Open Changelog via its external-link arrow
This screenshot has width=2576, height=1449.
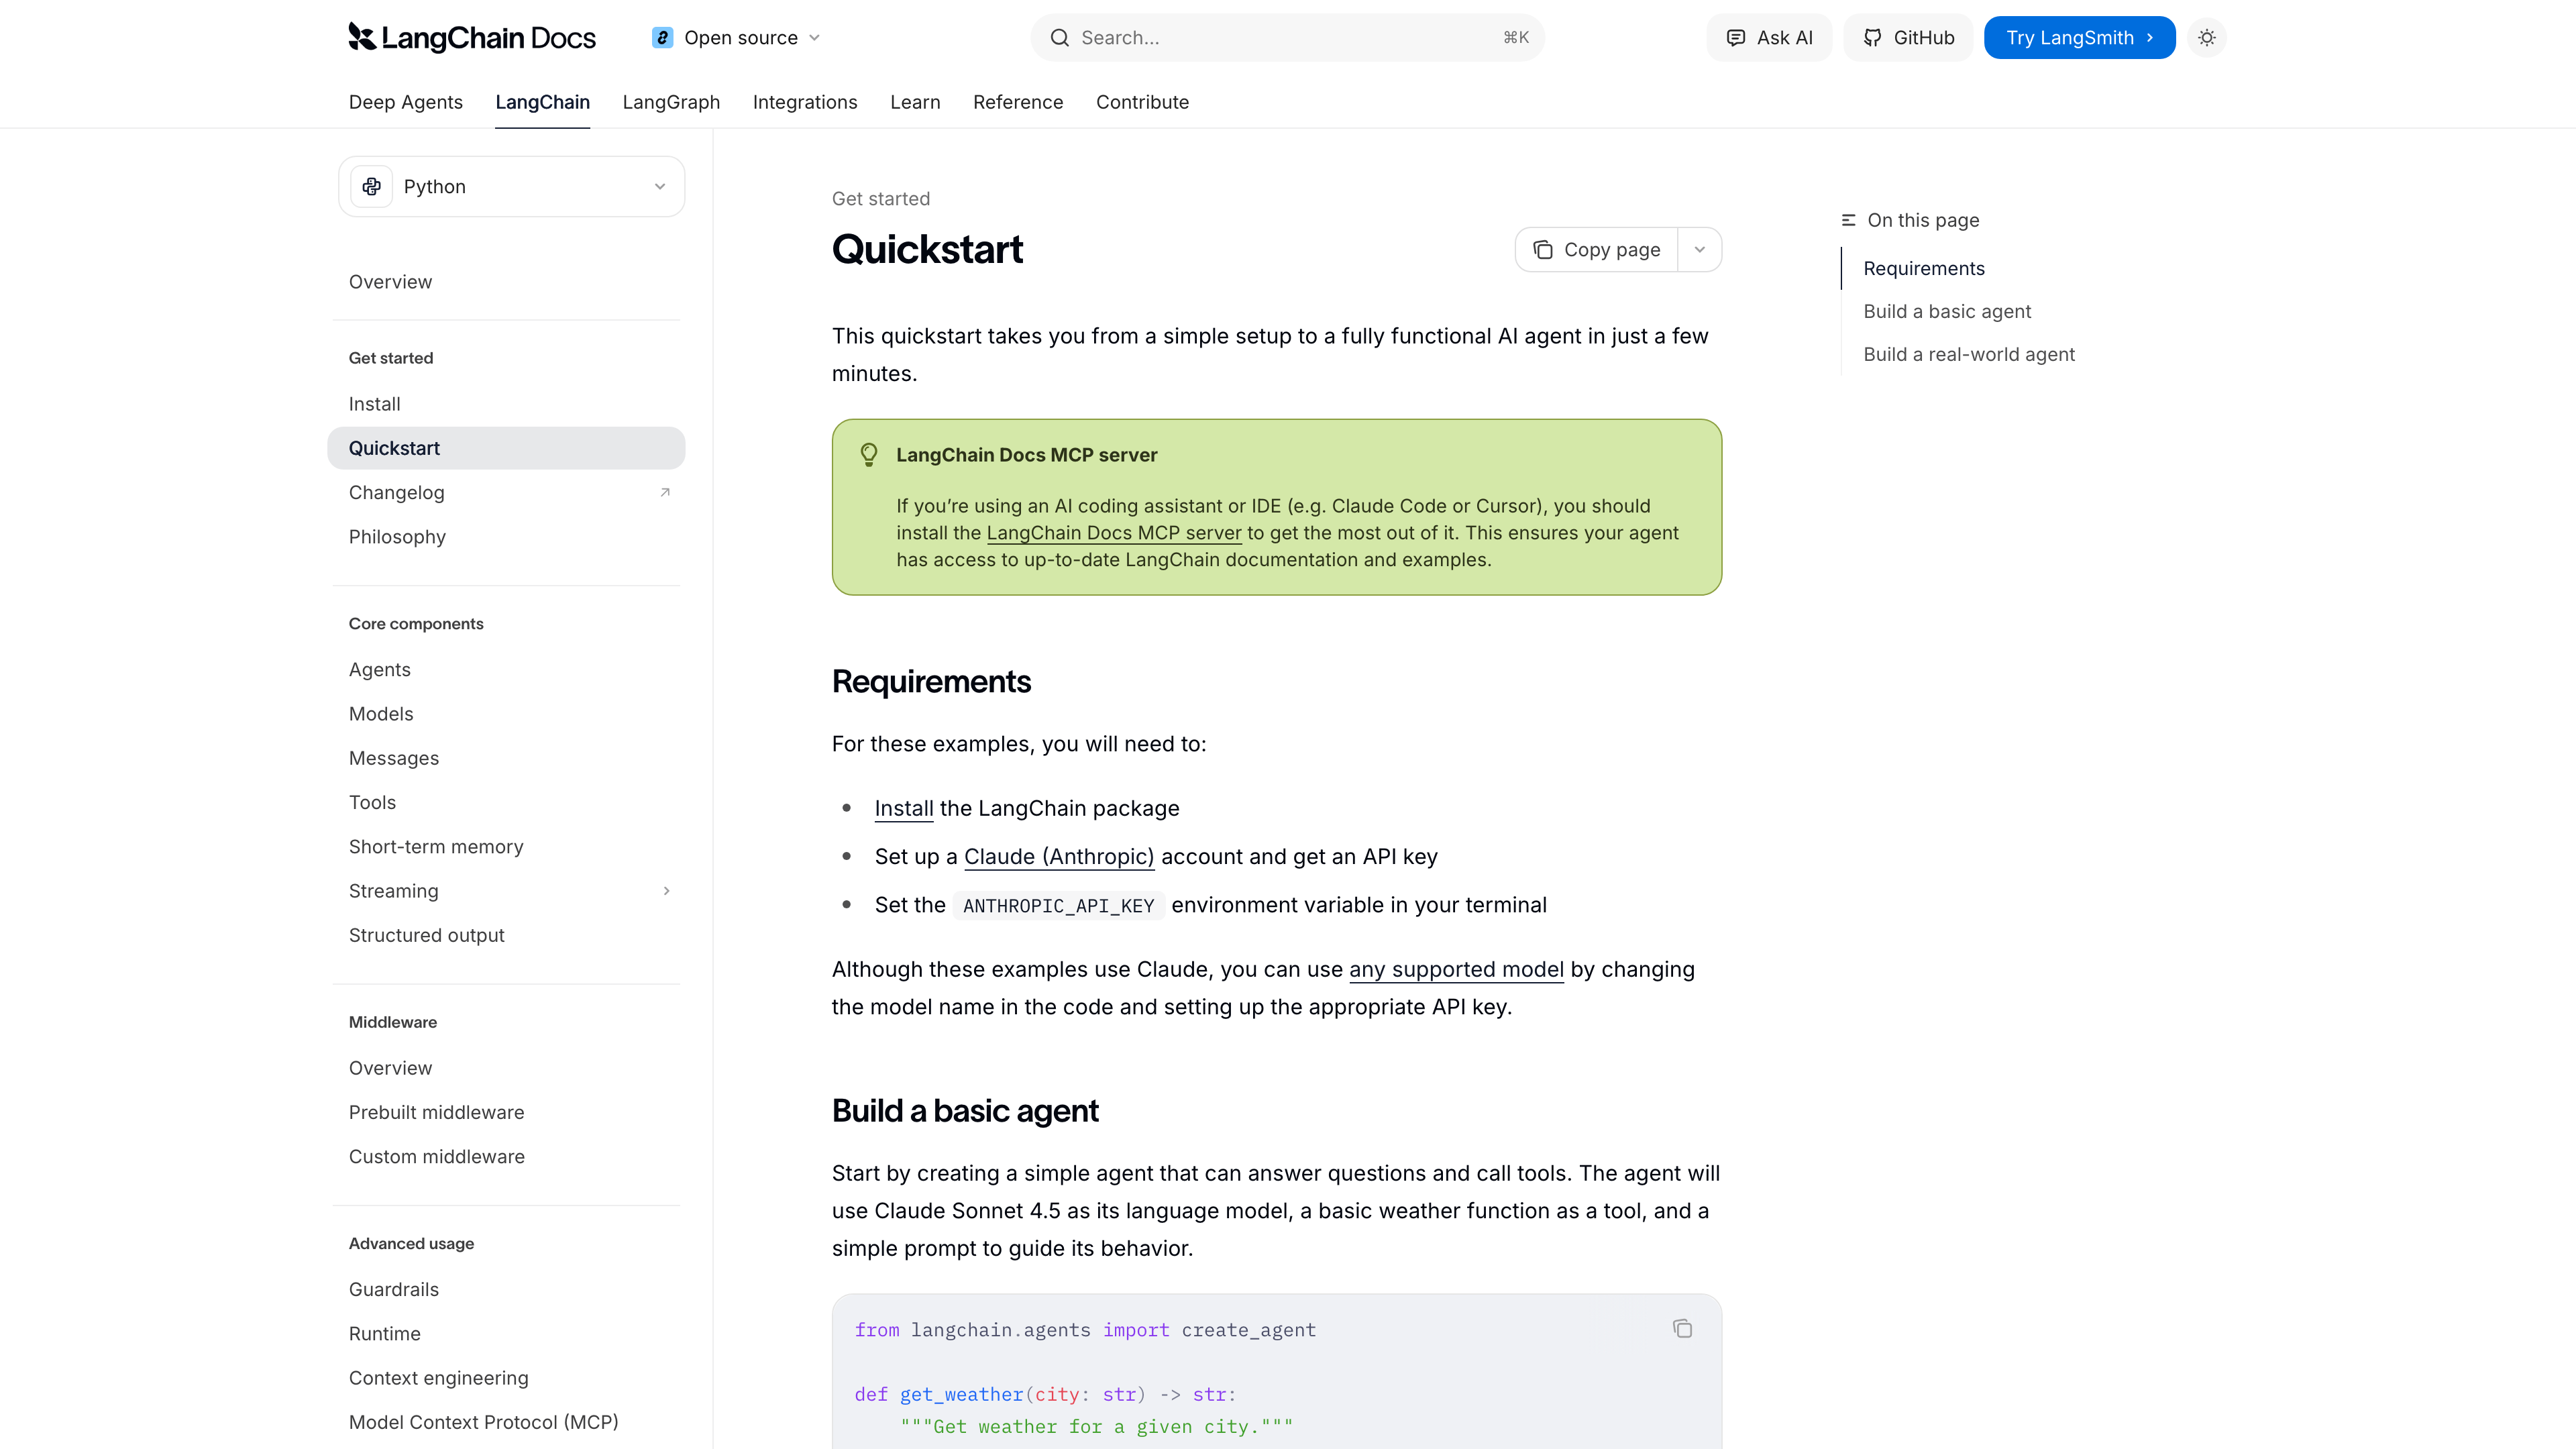(x=665, y=492)
